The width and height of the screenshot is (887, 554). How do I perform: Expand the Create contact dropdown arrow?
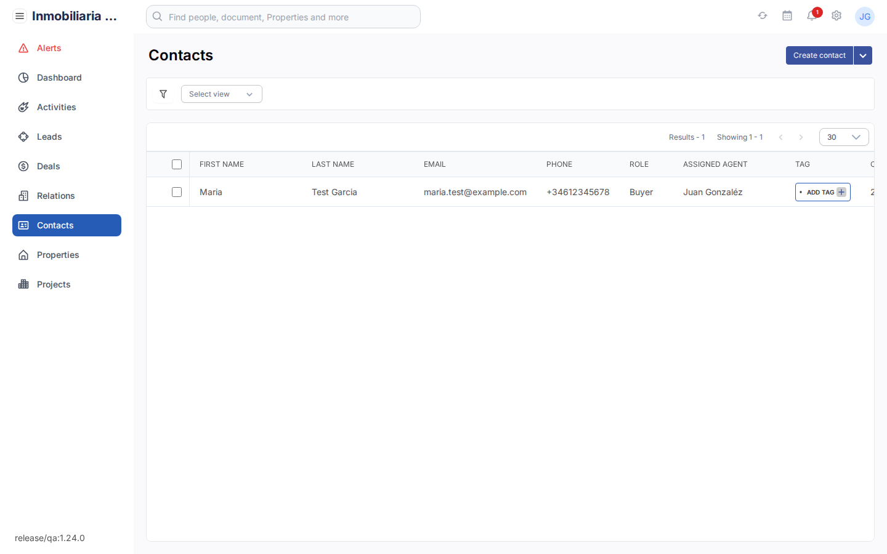point(863,55)
